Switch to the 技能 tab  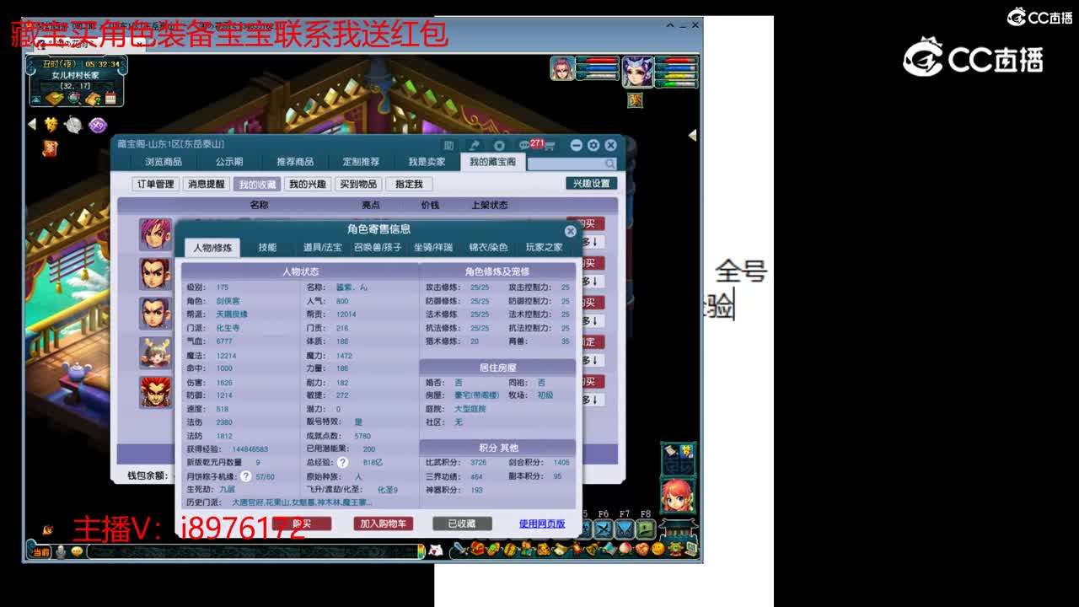(267, 247)
